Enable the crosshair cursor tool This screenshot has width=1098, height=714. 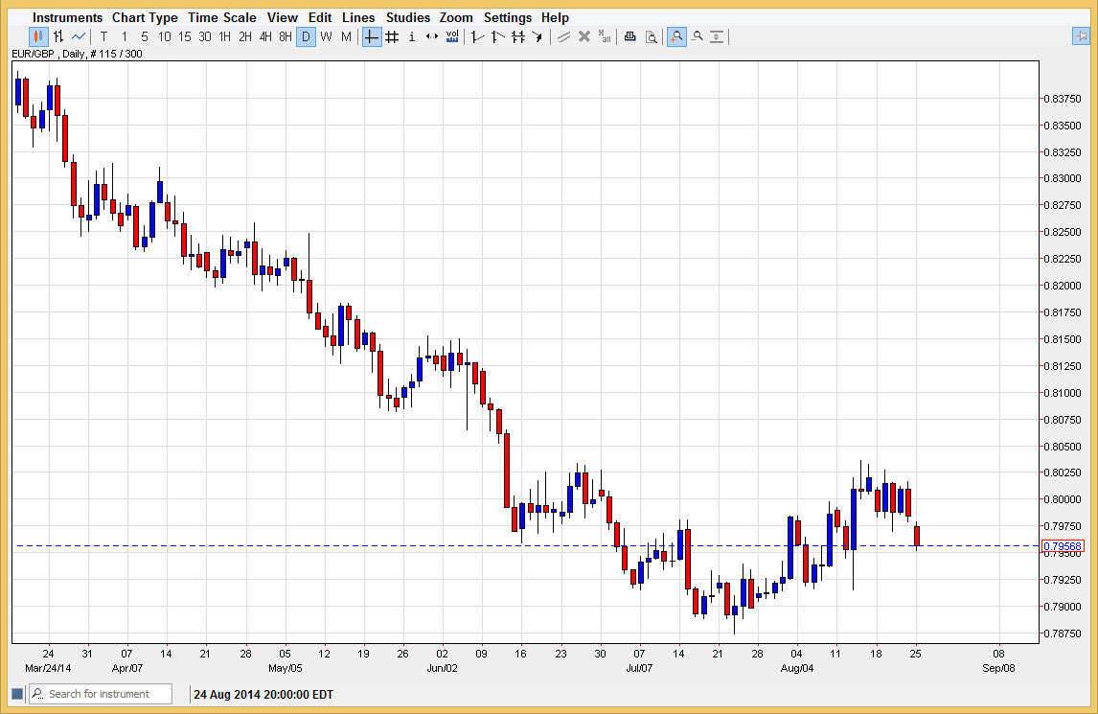pyautogui.click(x=371, y=36)
